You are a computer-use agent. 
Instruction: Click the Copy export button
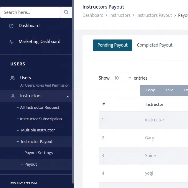click(x=150, y=90)
